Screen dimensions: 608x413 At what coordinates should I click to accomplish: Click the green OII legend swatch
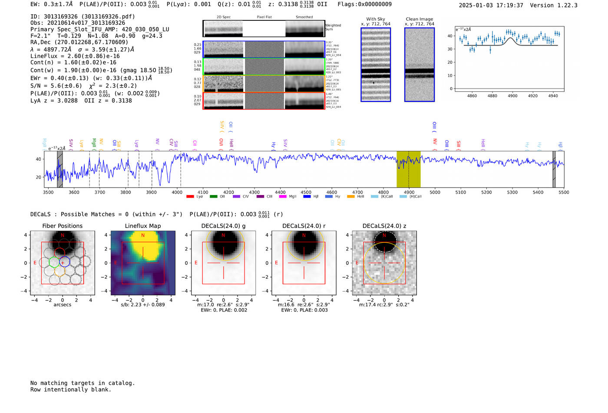tap(213, 196)
